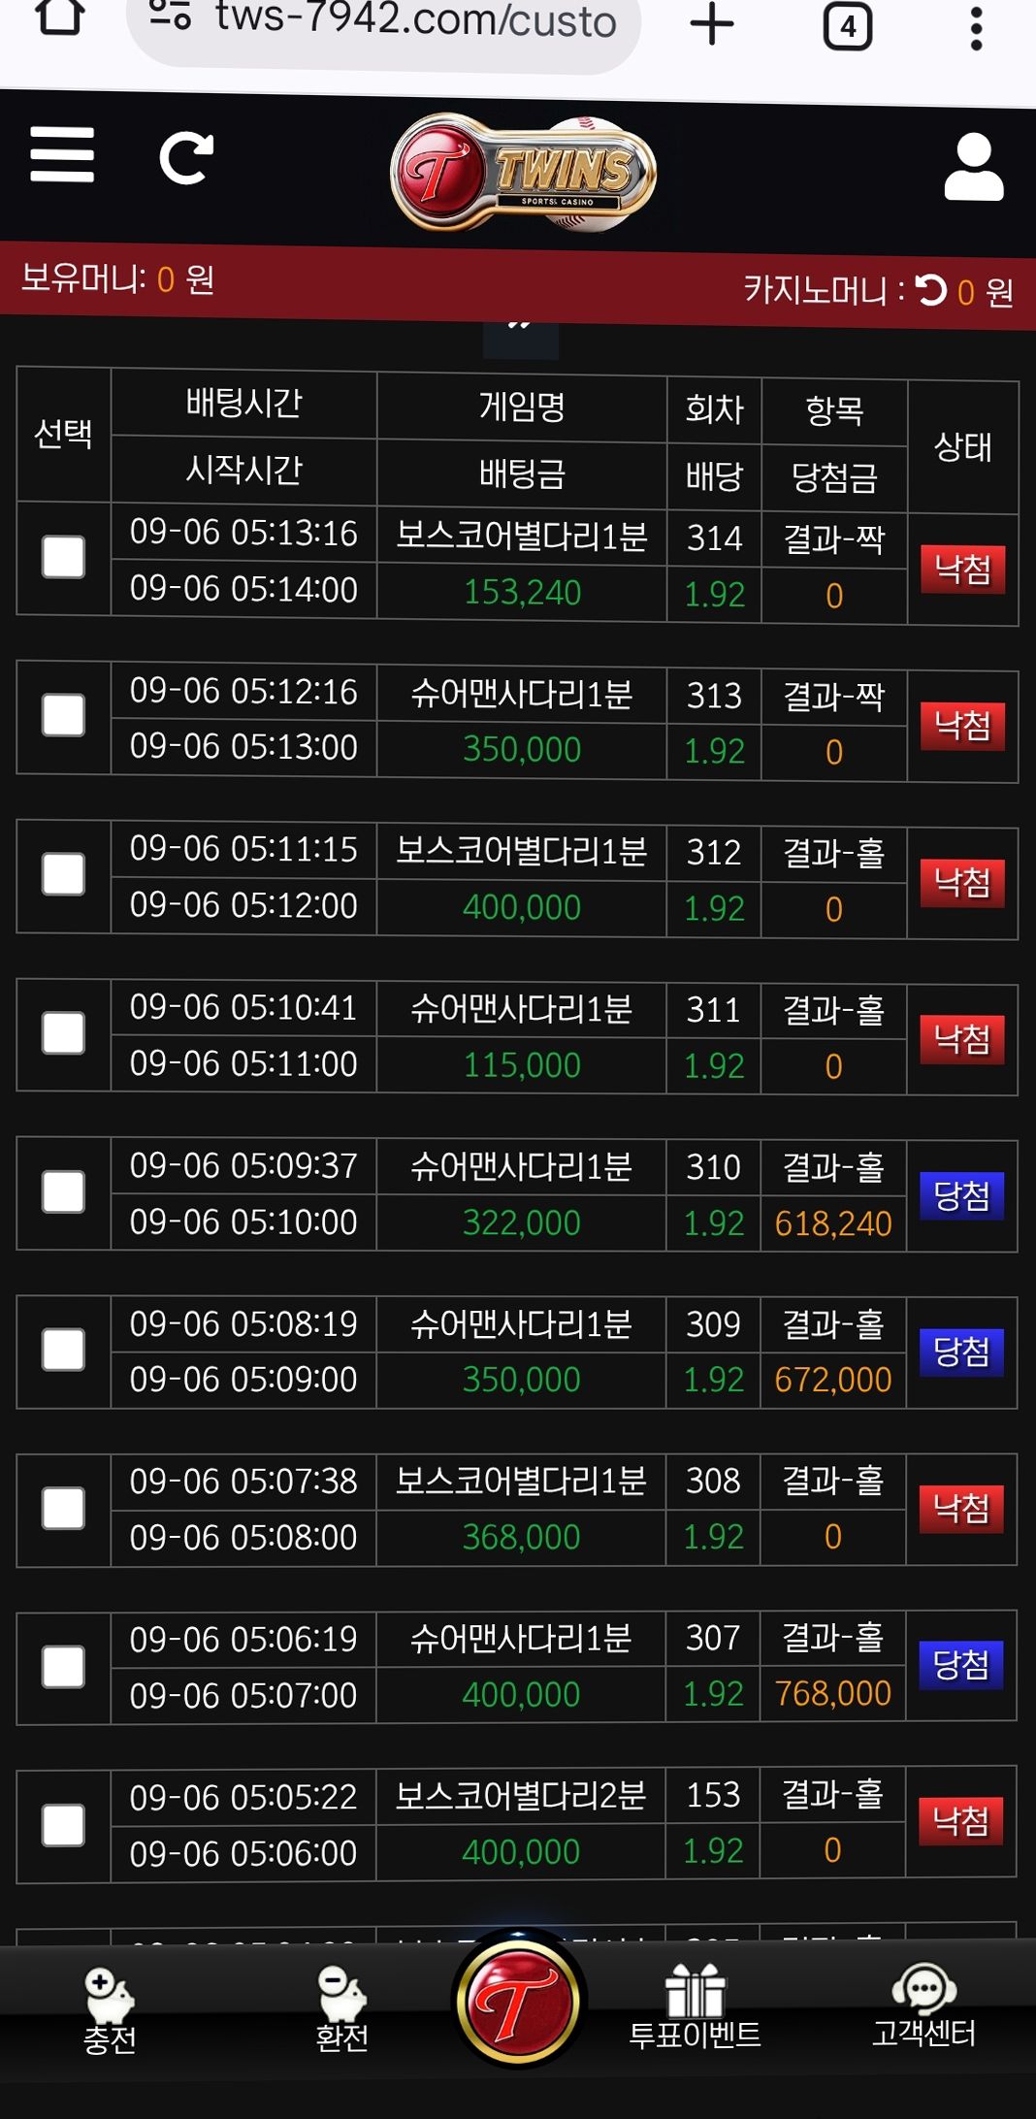Open the hamburger menu icon
1036x2119 pixels.
(62, 155)
